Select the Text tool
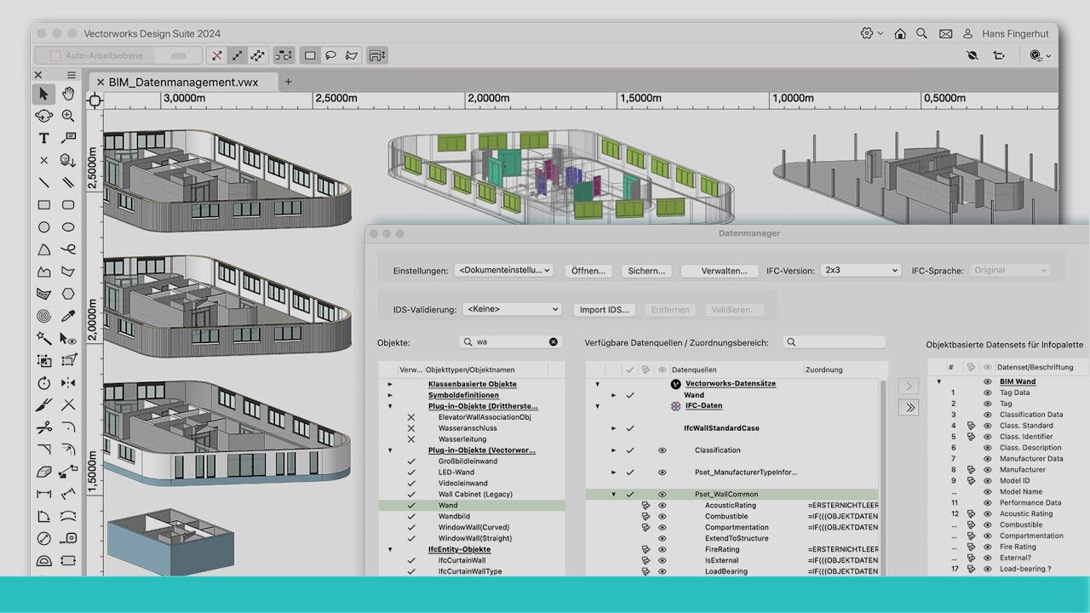 click(43, 138)
